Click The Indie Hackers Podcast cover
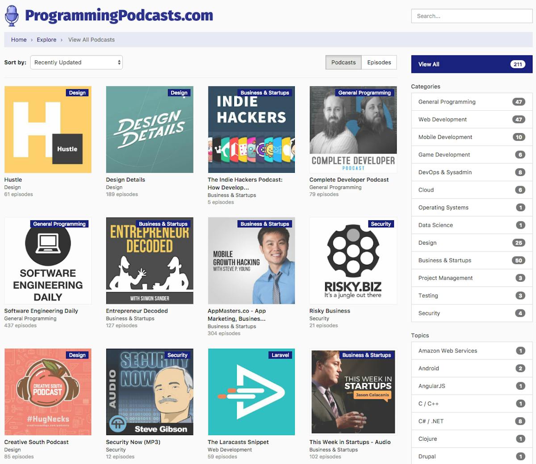The width and height of the screenshot is (536, 464). 251,130
